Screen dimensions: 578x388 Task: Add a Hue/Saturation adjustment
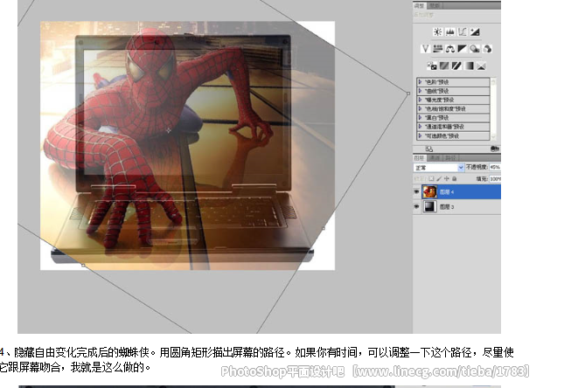pyautogui.click(x=437, y=49)
